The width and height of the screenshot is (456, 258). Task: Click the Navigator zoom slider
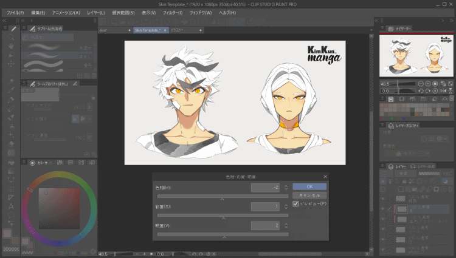coord(403,84)
